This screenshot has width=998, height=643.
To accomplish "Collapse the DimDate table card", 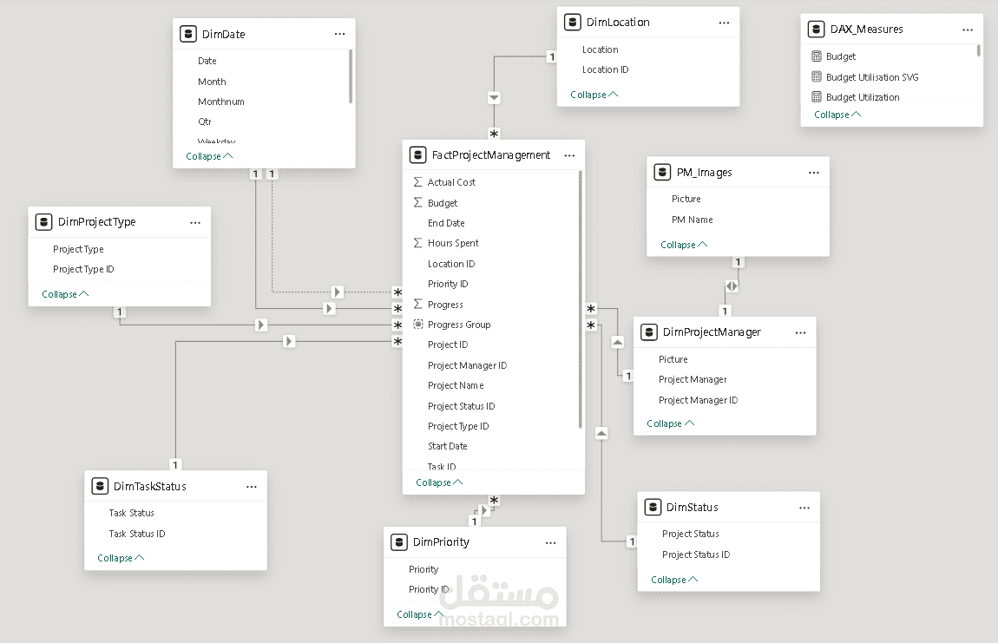I will [x=209, y=156].
